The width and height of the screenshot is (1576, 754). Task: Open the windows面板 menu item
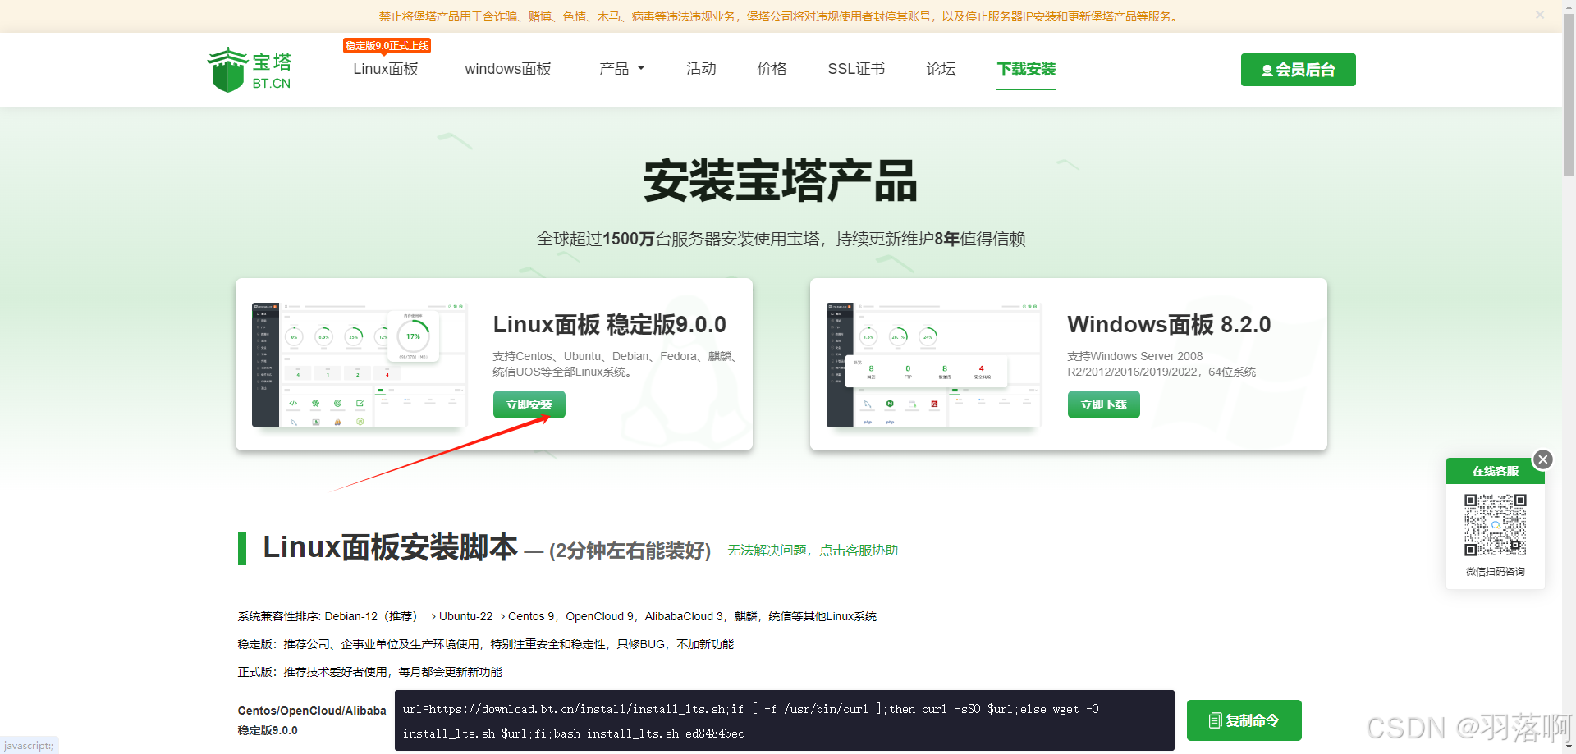508,69
